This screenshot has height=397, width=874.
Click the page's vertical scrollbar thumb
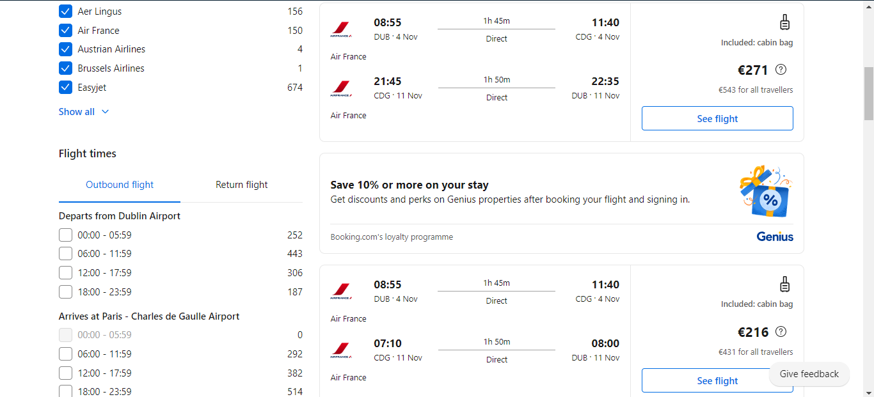868,93
